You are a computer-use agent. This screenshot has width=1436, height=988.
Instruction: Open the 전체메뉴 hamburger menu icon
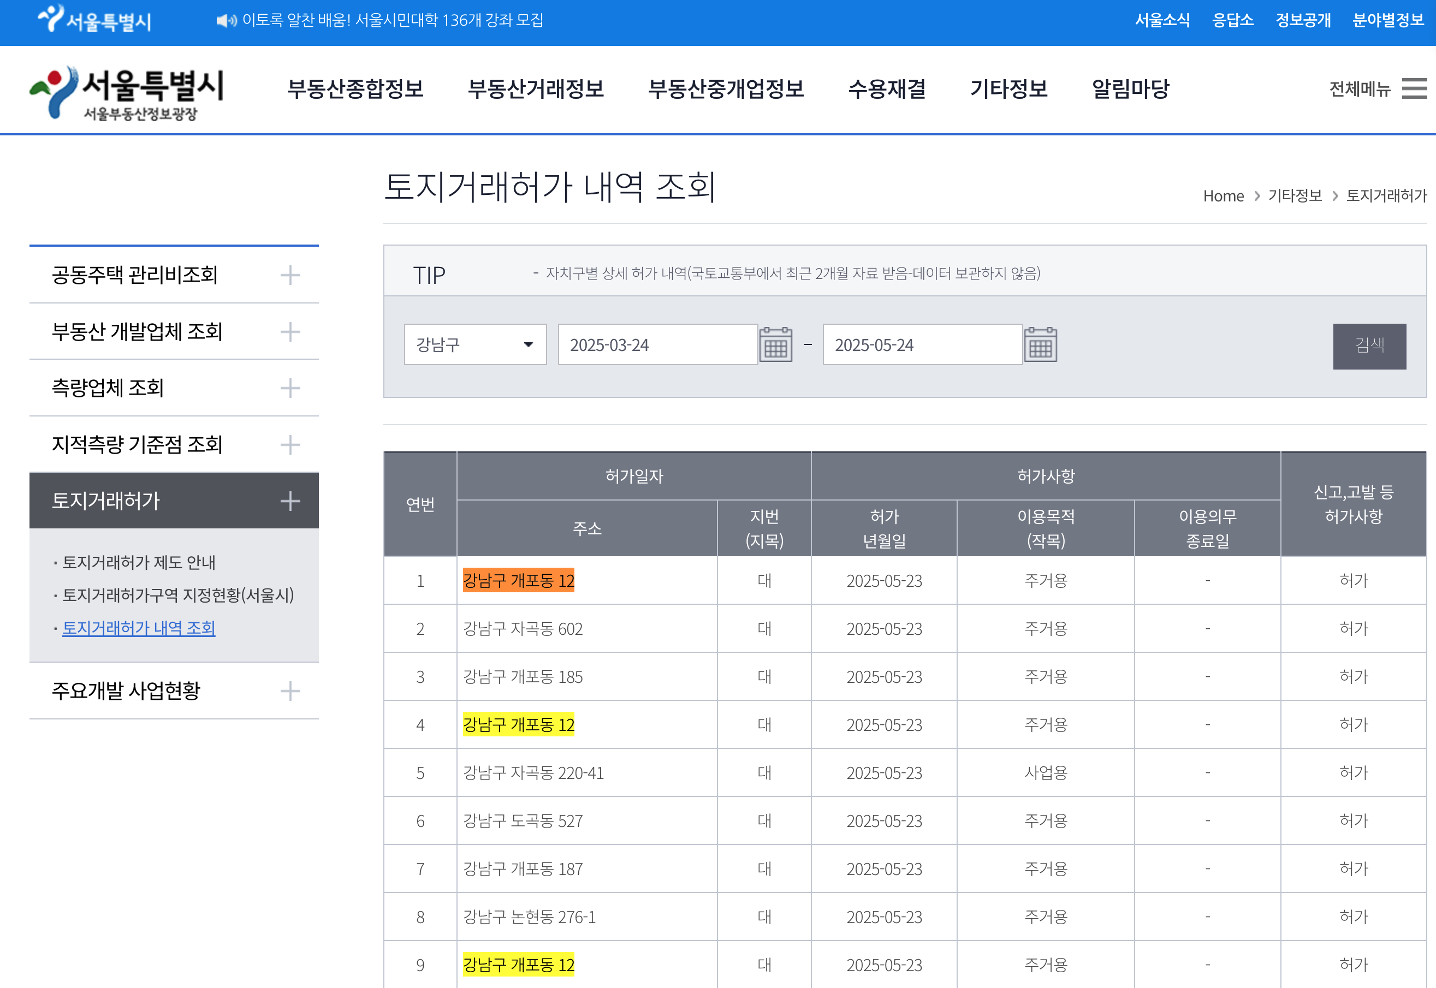pyautogui.click(x=1414, y=88)
